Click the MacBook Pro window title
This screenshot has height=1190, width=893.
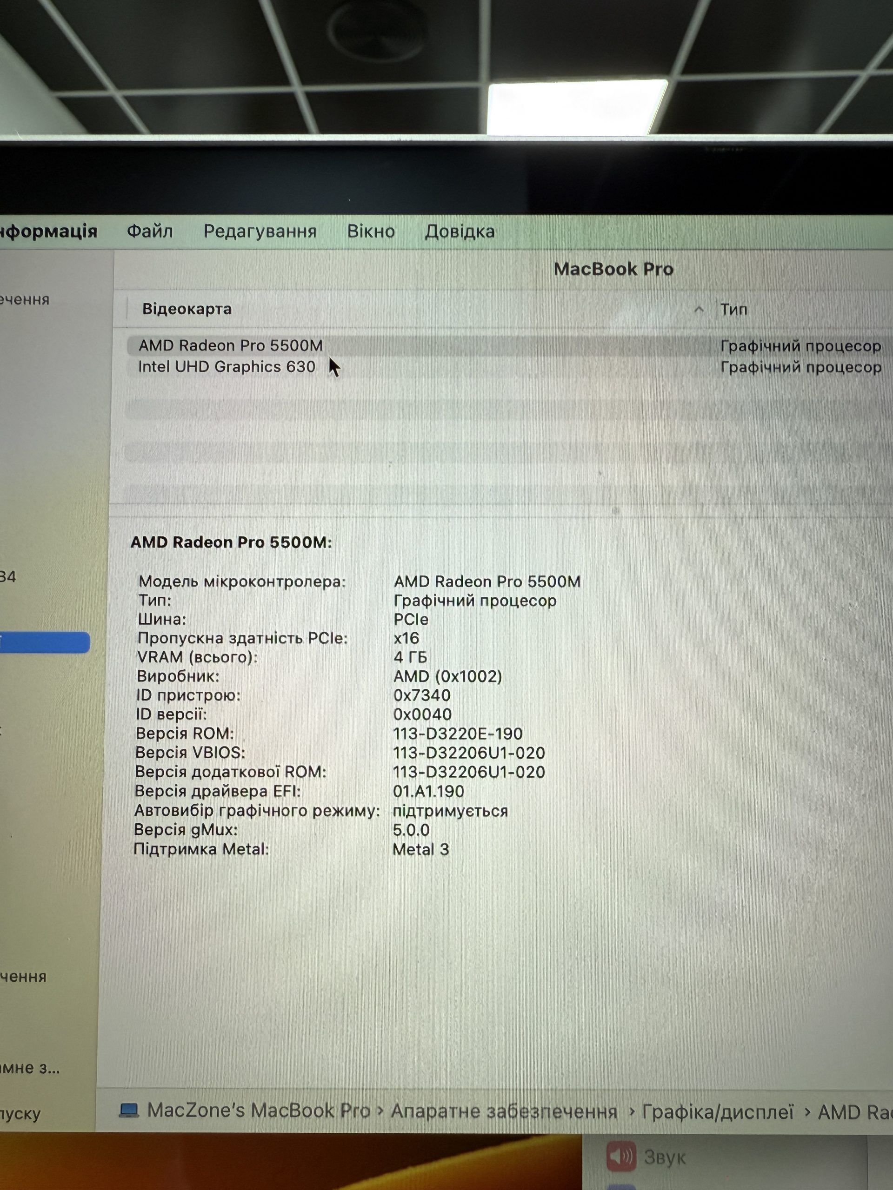coord(613,269)
